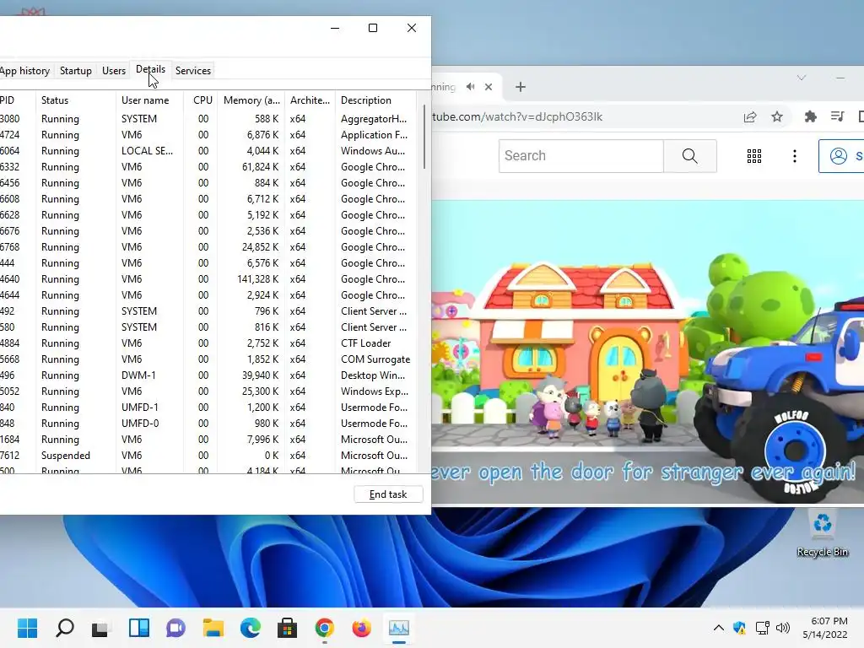Sort by Architecture column header
864x648 pixels.
310,100
